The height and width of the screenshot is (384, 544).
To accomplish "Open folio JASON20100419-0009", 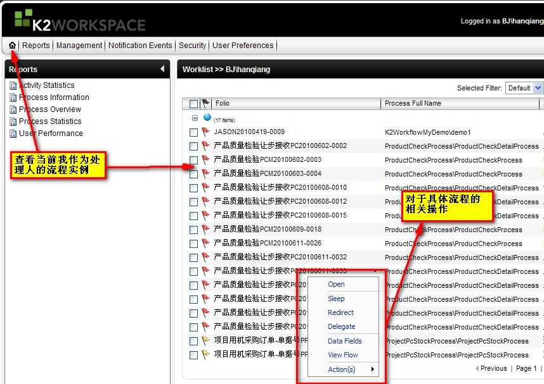I will point(249,132).
